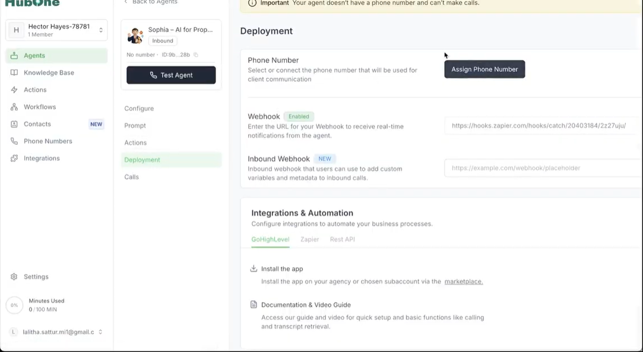The height and width of the screenshot is (352, 643).
Task: Go to the agent Calls section
Action: [171, 177]
